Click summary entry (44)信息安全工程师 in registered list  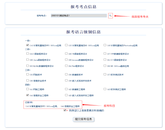pos(70,106)
